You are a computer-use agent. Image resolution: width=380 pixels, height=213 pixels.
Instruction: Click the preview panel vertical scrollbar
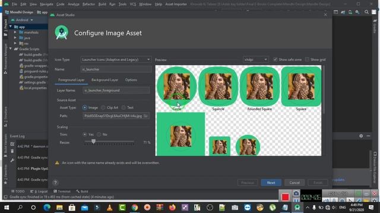[323, 89]
